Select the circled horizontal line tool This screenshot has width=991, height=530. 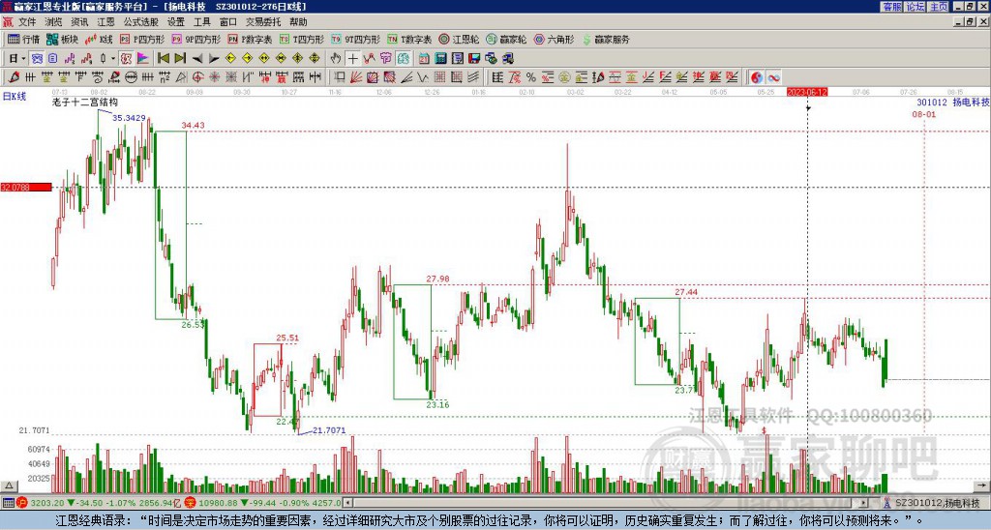pos(131,77)
